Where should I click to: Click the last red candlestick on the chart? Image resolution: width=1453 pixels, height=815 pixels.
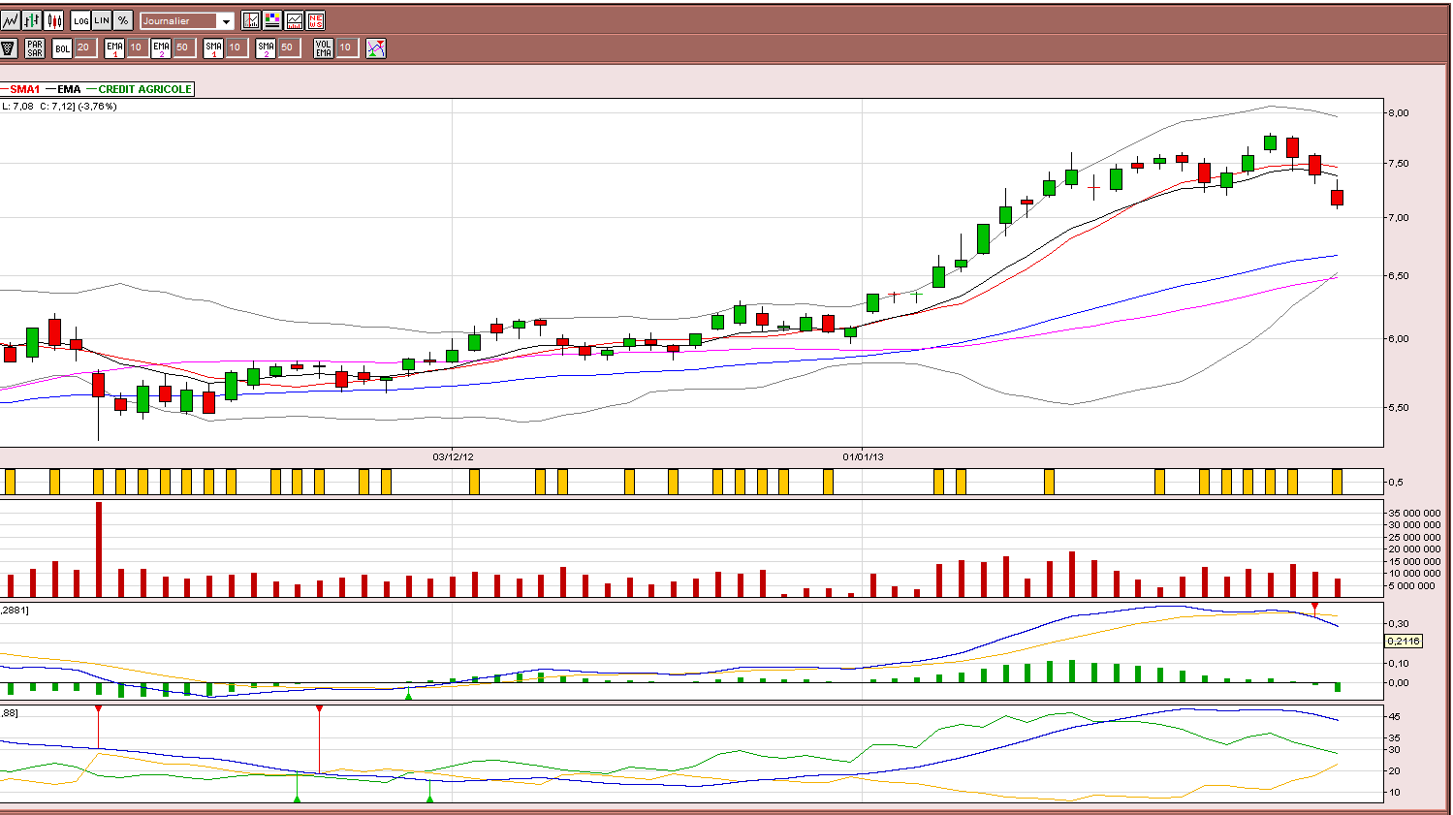pos(1338,198)
